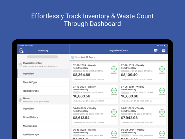Viewport: 185px width, 139px height.
Task: Click the Physical Inventory section header
Action: click(43, 65)
